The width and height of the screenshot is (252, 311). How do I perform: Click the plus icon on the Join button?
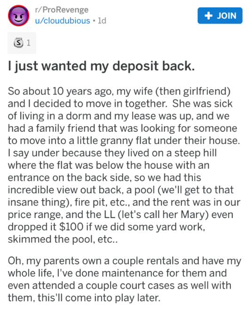[208, 16]
